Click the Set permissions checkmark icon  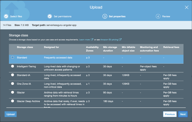coord(50,16)
